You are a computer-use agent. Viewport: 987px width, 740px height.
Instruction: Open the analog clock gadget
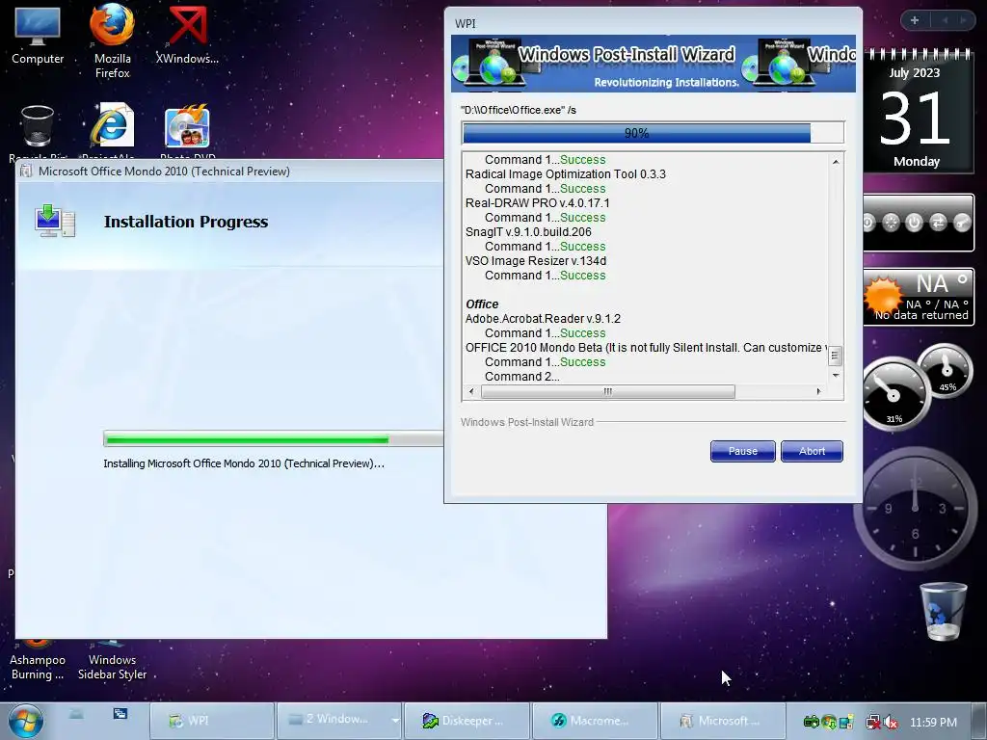coord(916,509)
